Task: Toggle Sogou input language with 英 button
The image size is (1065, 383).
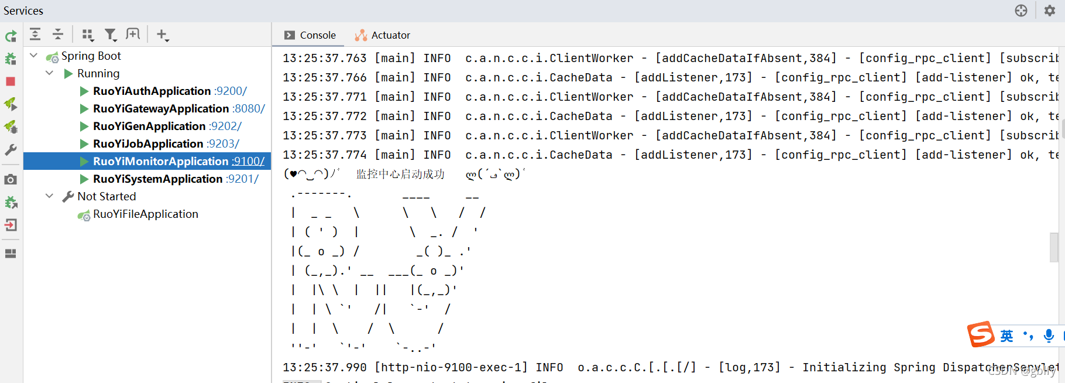Action: (x=1006, y=336)
